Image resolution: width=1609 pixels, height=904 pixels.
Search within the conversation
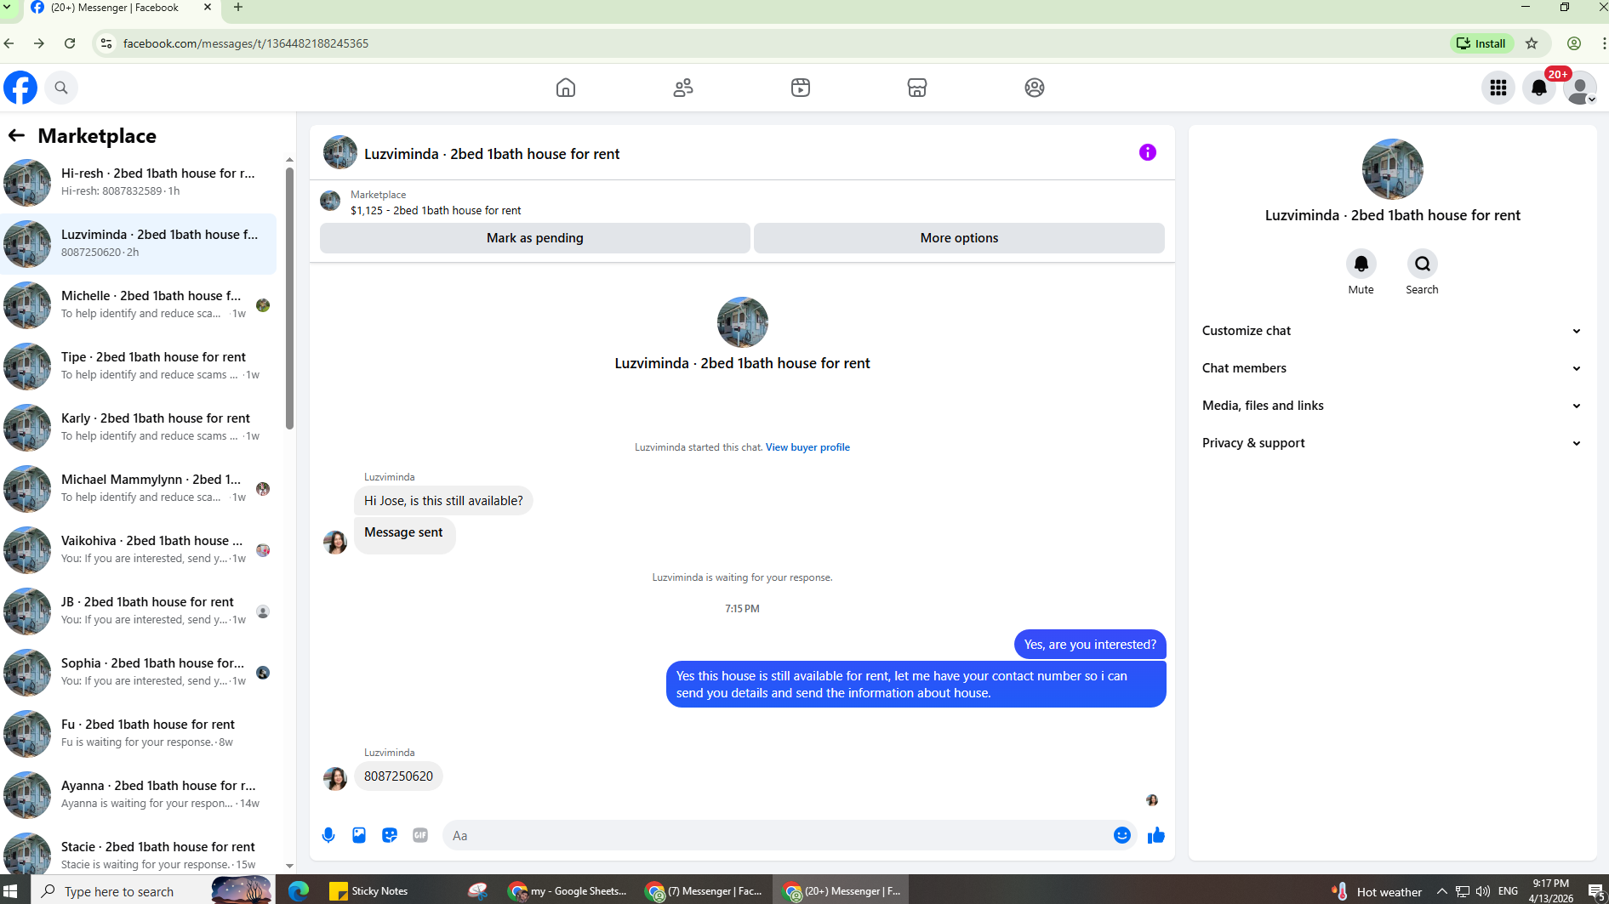tap(1423, 264)
